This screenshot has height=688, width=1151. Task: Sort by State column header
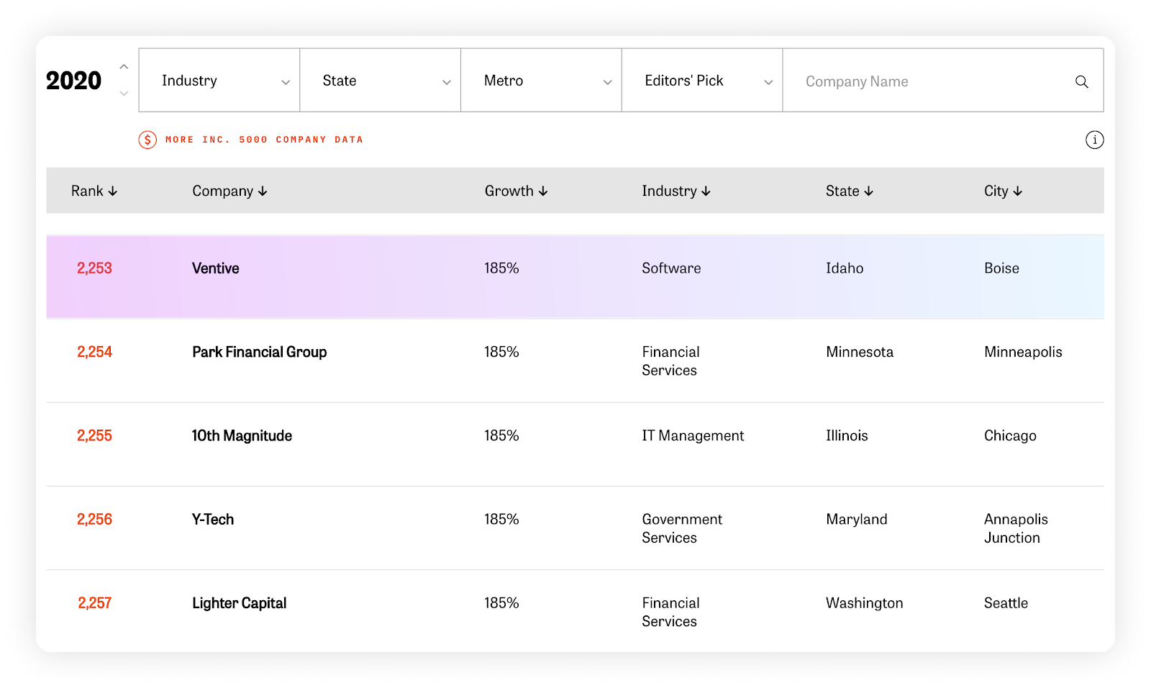(849, 191)
